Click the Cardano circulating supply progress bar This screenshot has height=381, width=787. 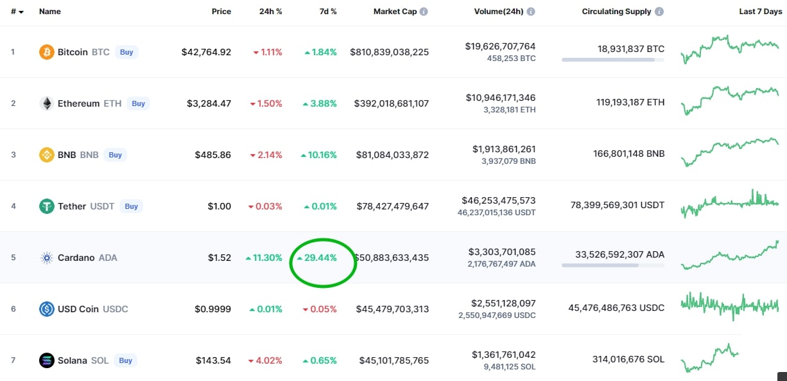pos(613,265)
